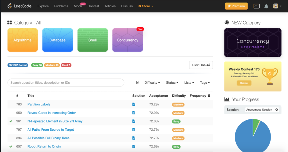Open the Articles page
Viewport: 288px width, 152px height.
tap(110, 6)
